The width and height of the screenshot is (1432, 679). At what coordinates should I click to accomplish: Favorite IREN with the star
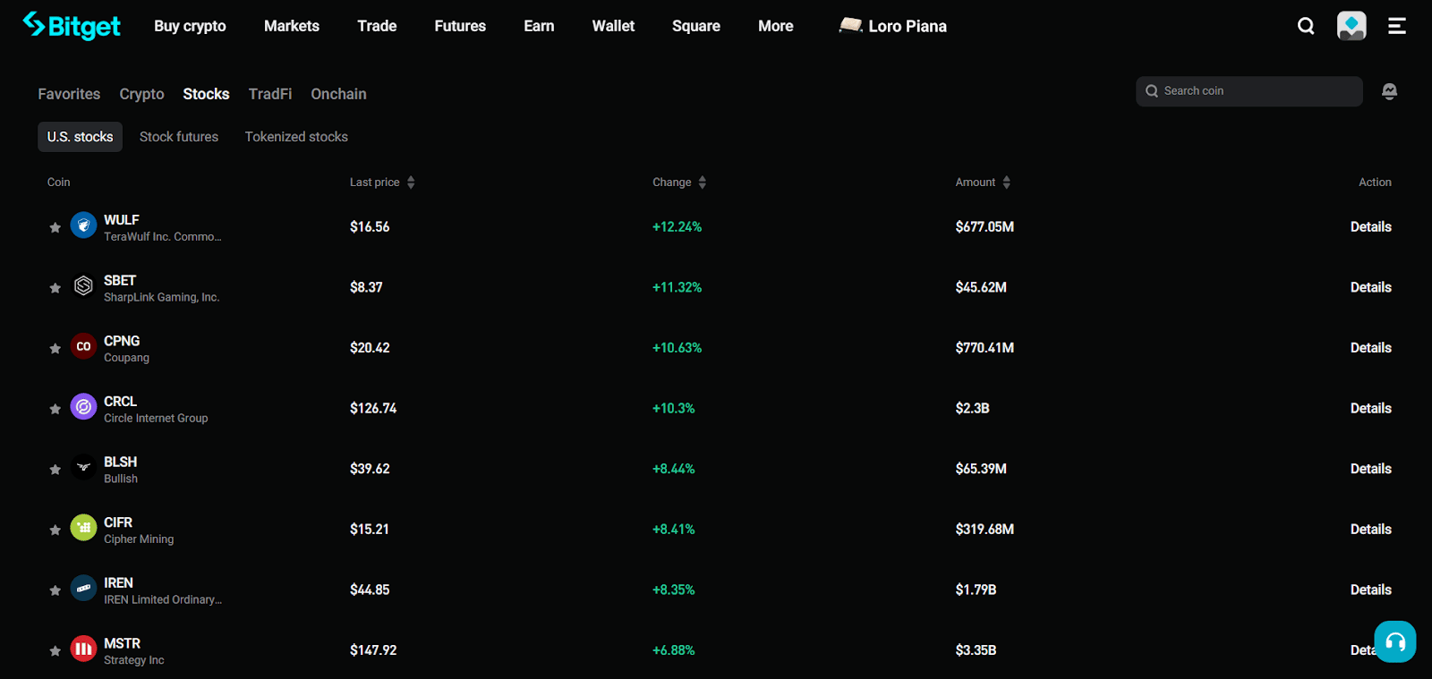coord(55,590)
